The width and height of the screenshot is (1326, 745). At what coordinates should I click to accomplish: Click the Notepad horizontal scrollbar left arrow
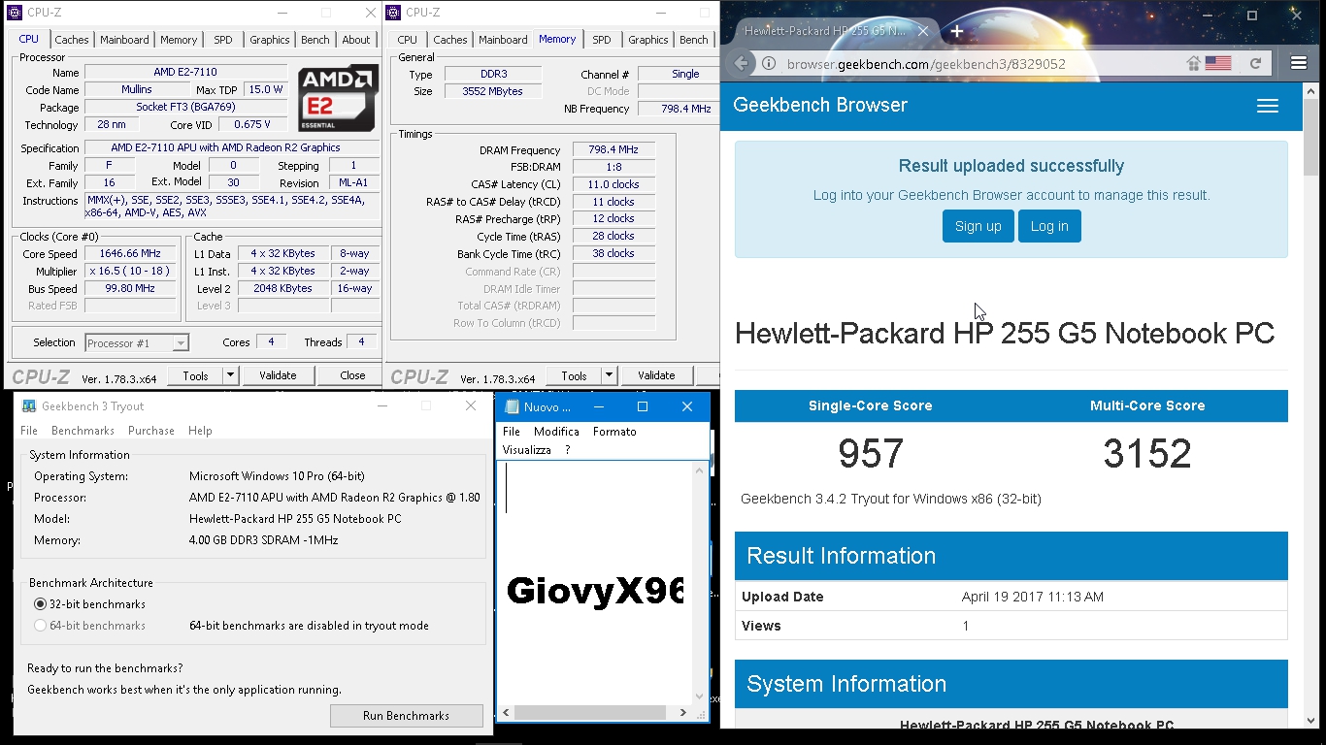(506, 713)
